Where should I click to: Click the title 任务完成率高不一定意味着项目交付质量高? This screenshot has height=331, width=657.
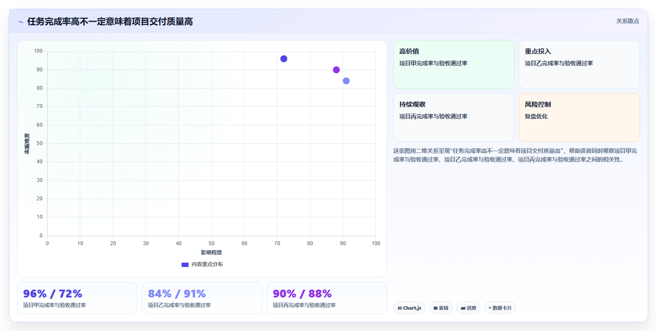[110, 21]
